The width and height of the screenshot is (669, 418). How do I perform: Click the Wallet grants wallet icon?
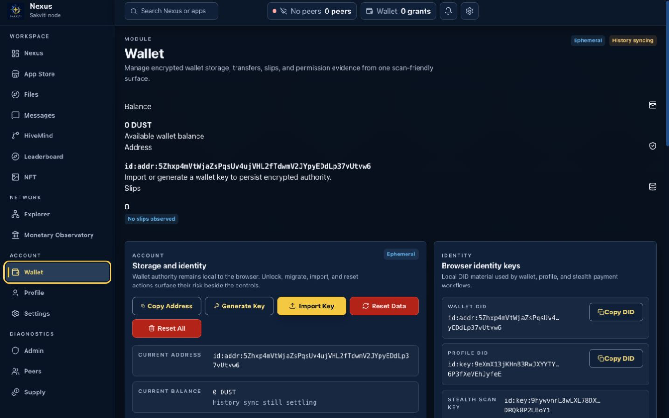tap(369, 11)
